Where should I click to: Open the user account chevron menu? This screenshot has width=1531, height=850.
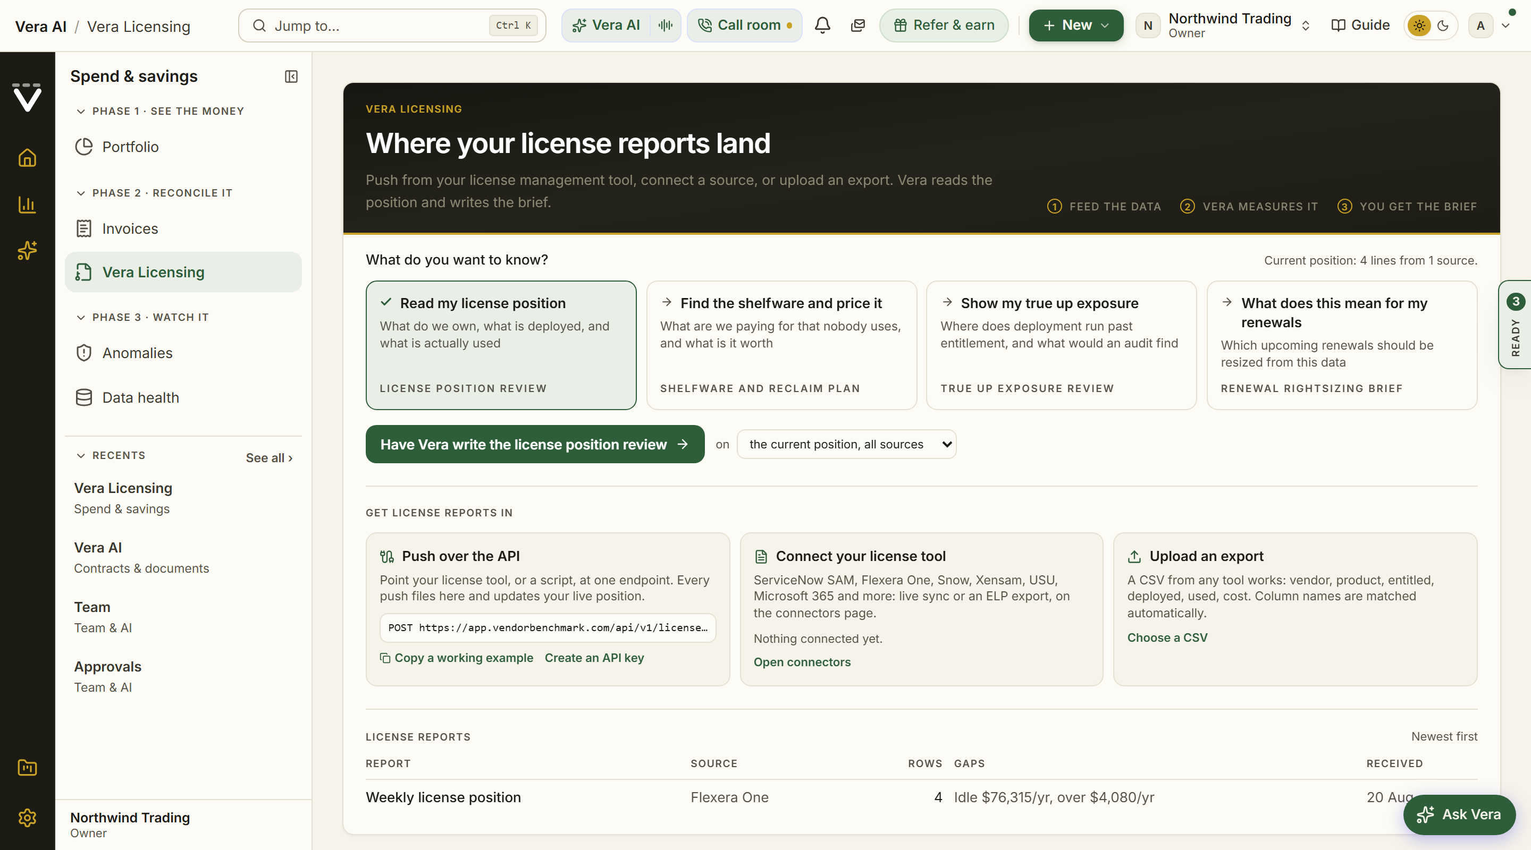[1505, 25]
